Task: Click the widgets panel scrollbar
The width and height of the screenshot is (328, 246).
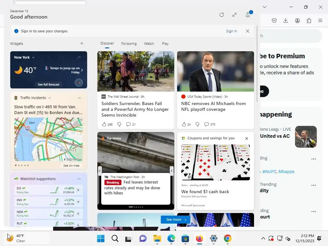Action: pos(257,64)
